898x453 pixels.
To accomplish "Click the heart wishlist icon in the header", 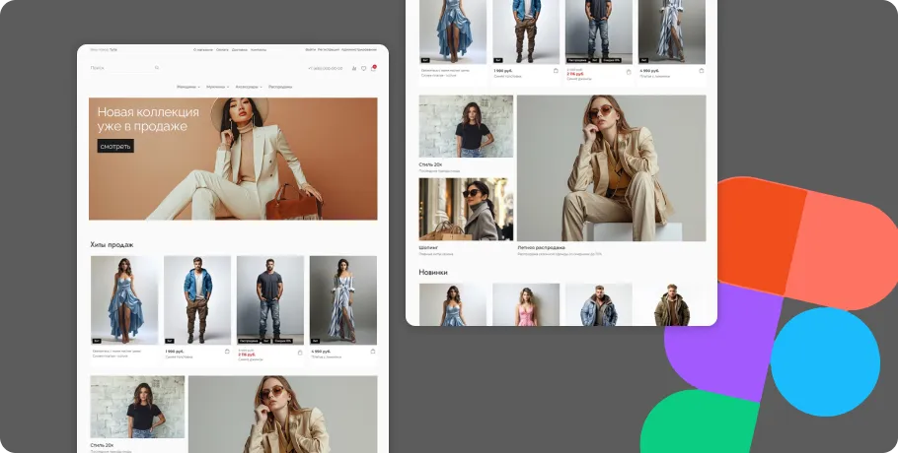I will coord(363,68).
